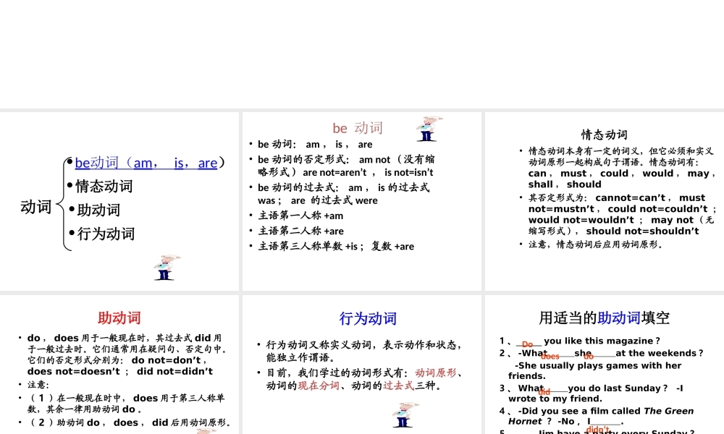Click the cartoon figure below the verb list
This screenshot has height=434, width=724.
[166, 267]
